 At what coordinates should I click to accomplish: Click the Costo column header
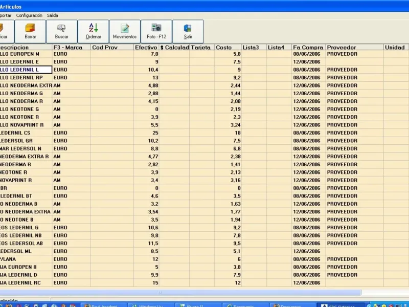[228, 47]
